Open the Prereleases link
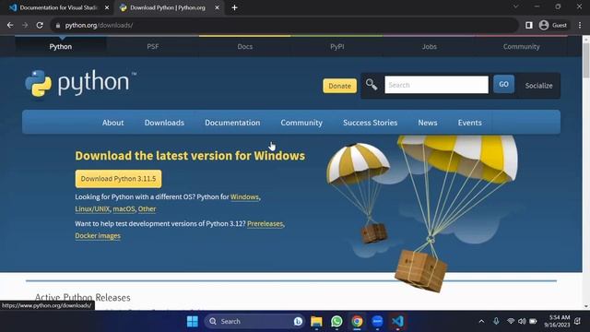Viewport: 590px width, 332px height. [x=265, y=223]
